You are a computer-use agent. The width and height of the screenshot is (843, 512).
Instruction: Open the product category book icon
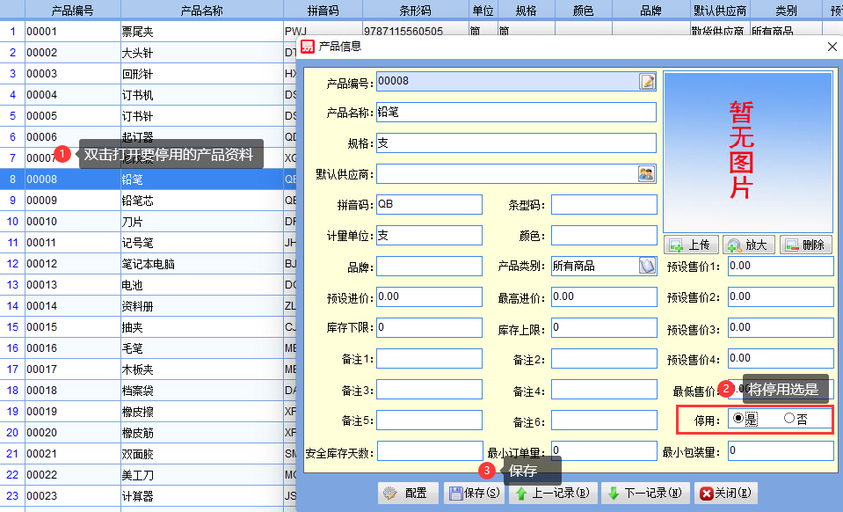click(x=646, y=266)
